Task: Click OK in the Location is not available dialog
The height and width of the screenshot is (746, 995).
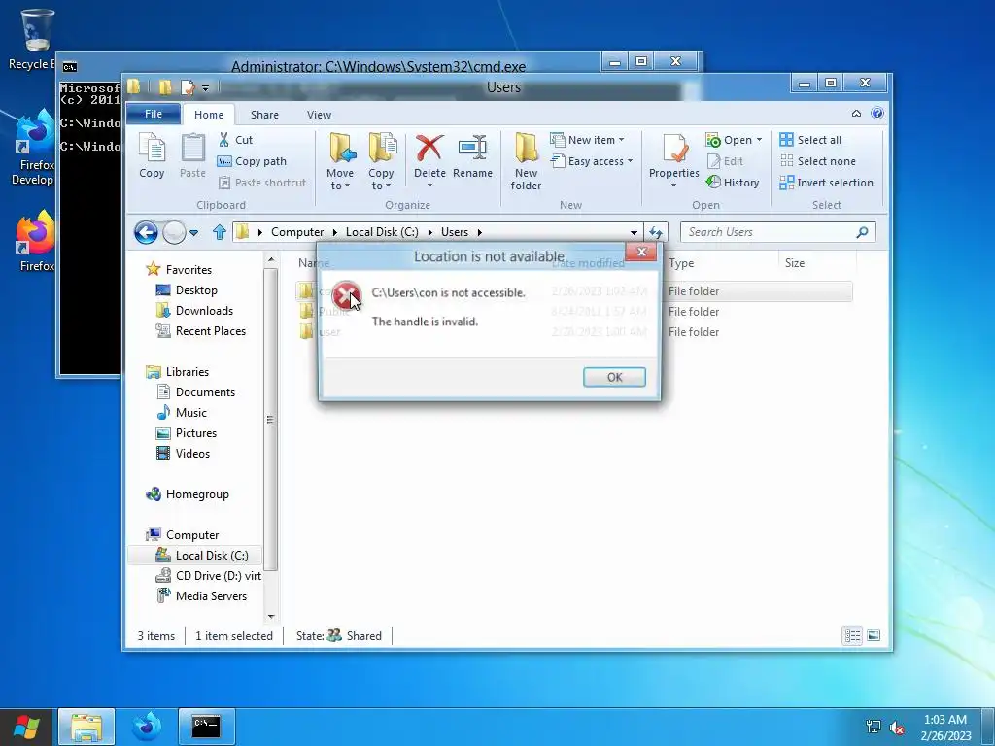Action: pyautogui.click(x=614, y=377)
